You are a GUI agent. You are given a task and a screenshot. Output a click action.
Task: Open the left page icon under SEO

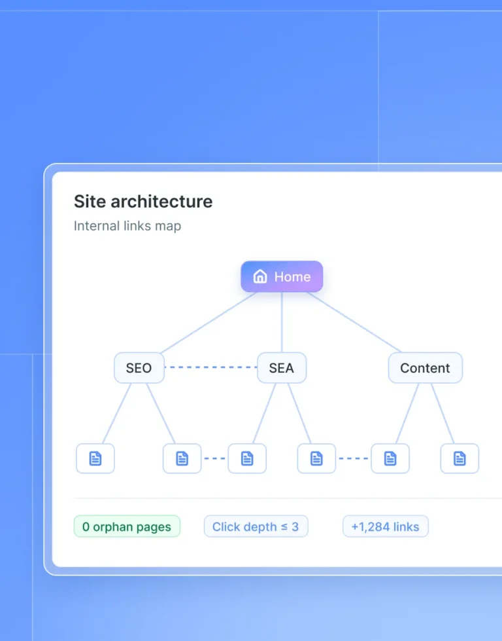tap(95, 459)
